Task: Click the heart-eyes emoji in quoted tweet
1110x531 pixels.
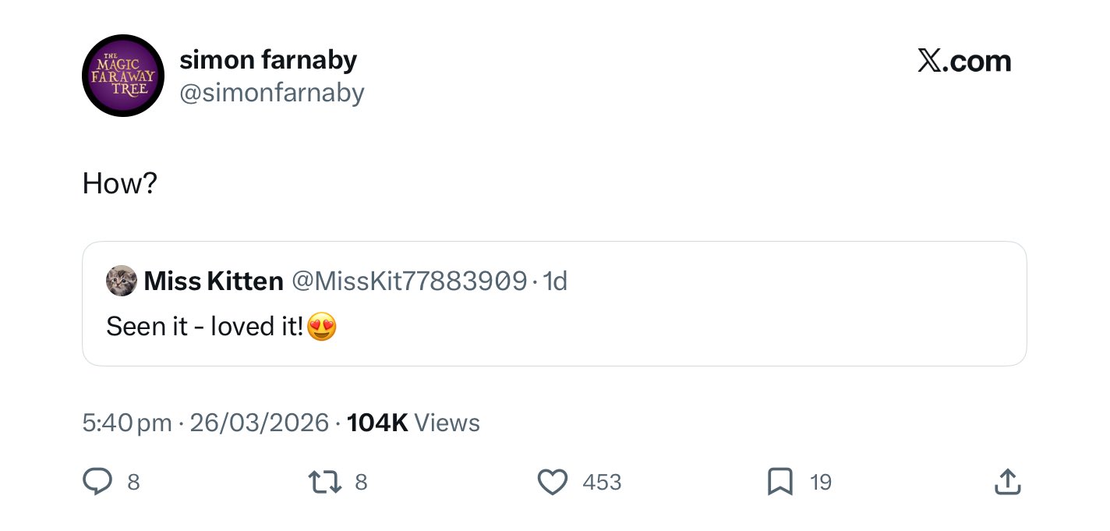Action: (x=322, y=326)
